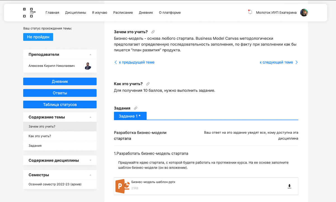Image resolution: width=336 pixels, height=202 pixels.
Task: Click the user avatar photo
Action: tap(304, 12)
